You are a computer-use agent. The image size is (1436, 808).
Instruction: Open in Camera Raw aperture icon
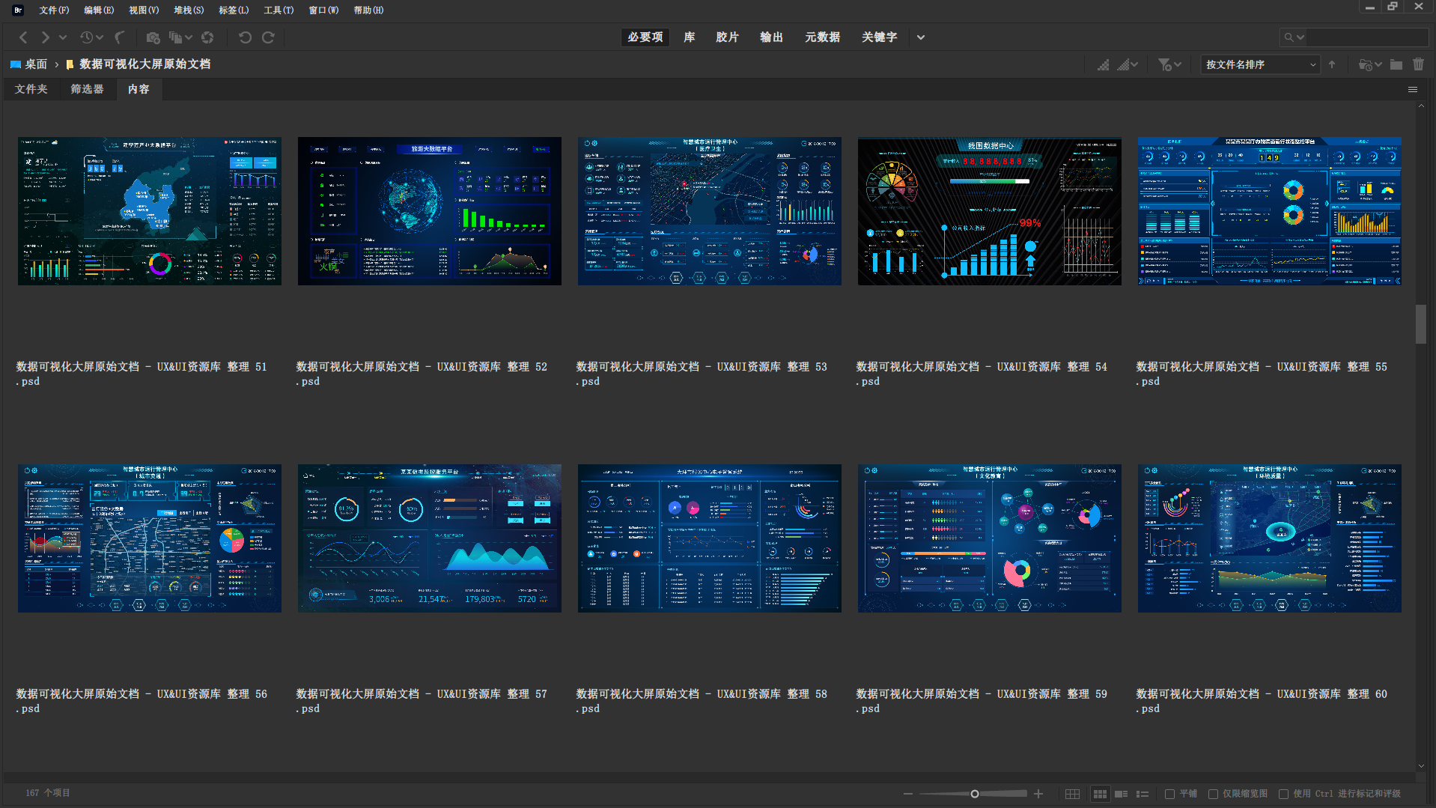click(207, 37)
